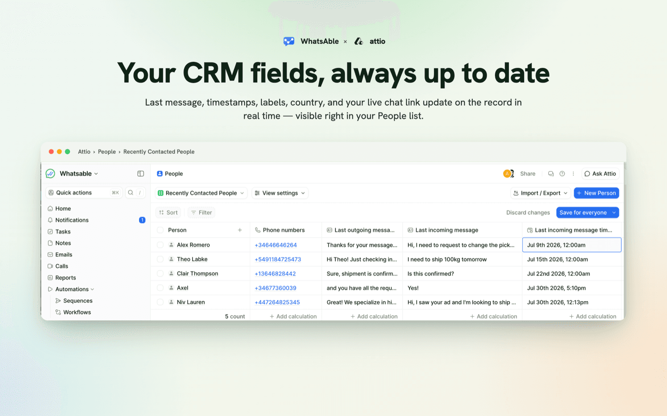
Task: Click the Notes document icon in sidebar
Action: [50, 243]
